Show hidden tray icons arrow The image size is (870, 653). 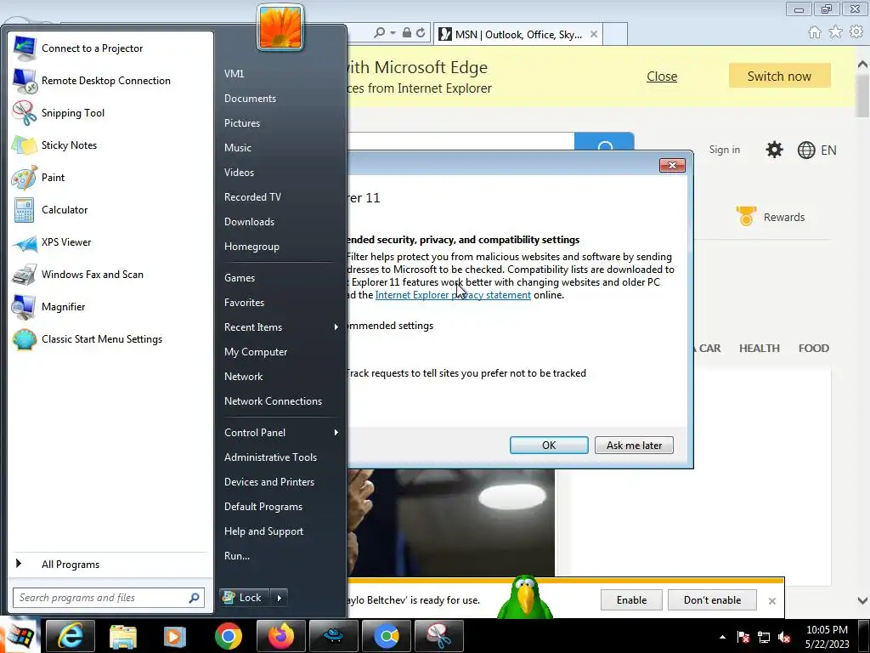[722, 638]
